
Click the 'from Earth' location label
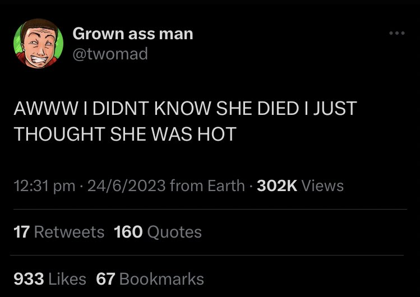[207, 185]
